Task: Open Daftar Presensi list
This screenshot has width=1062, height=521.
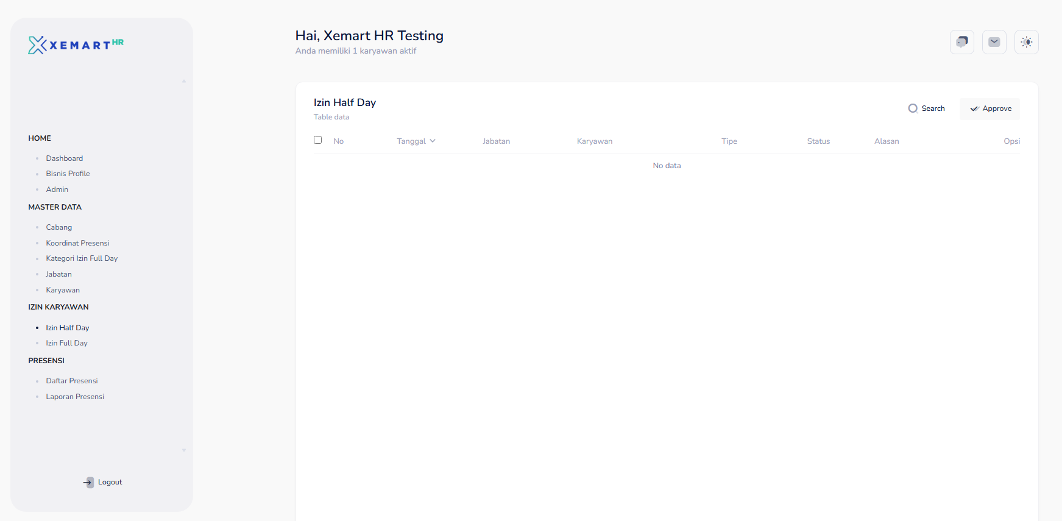Action: 71,381
